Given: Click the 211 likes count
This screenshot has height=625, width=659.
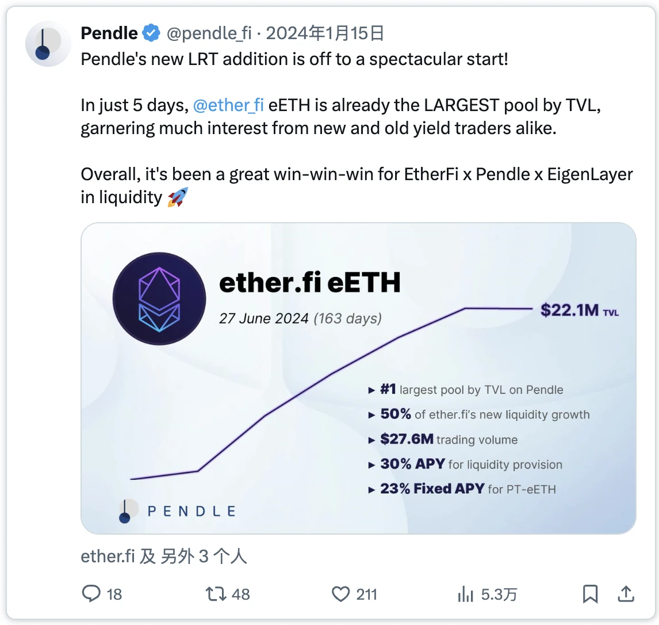Looking at the screenshot, I should [366, 594].
